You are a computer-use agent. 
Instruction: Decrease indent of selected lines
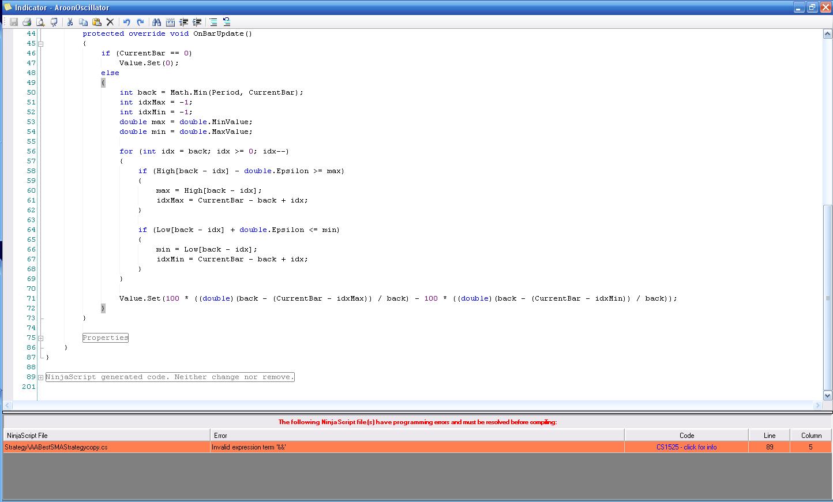184,22
